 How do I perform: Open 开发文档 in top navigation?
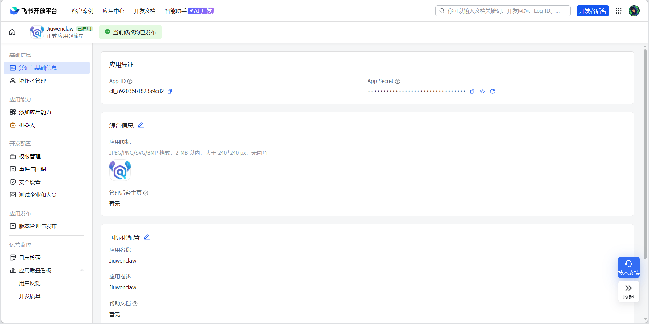click(145, 11)
